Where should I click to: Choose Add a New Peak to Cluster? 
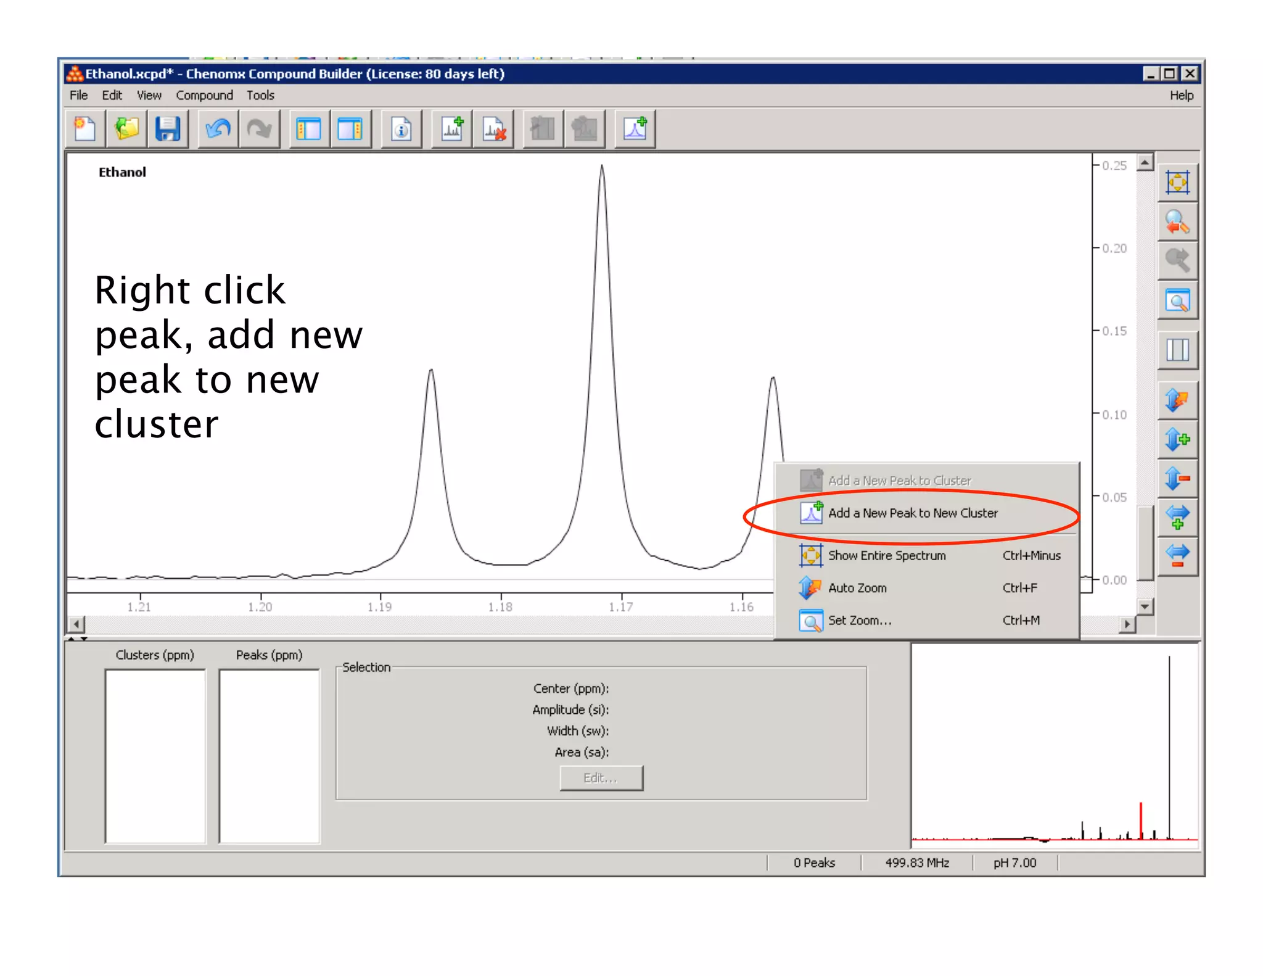[926, 480]
